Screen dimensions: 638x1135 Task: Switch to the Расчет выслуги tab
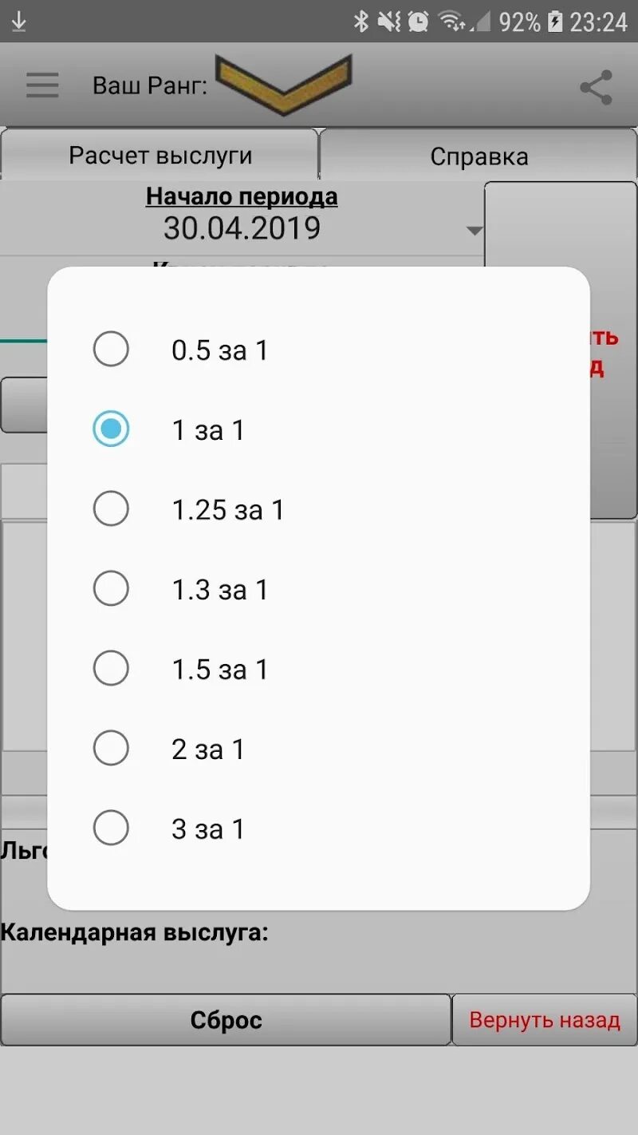click(159, 155)
